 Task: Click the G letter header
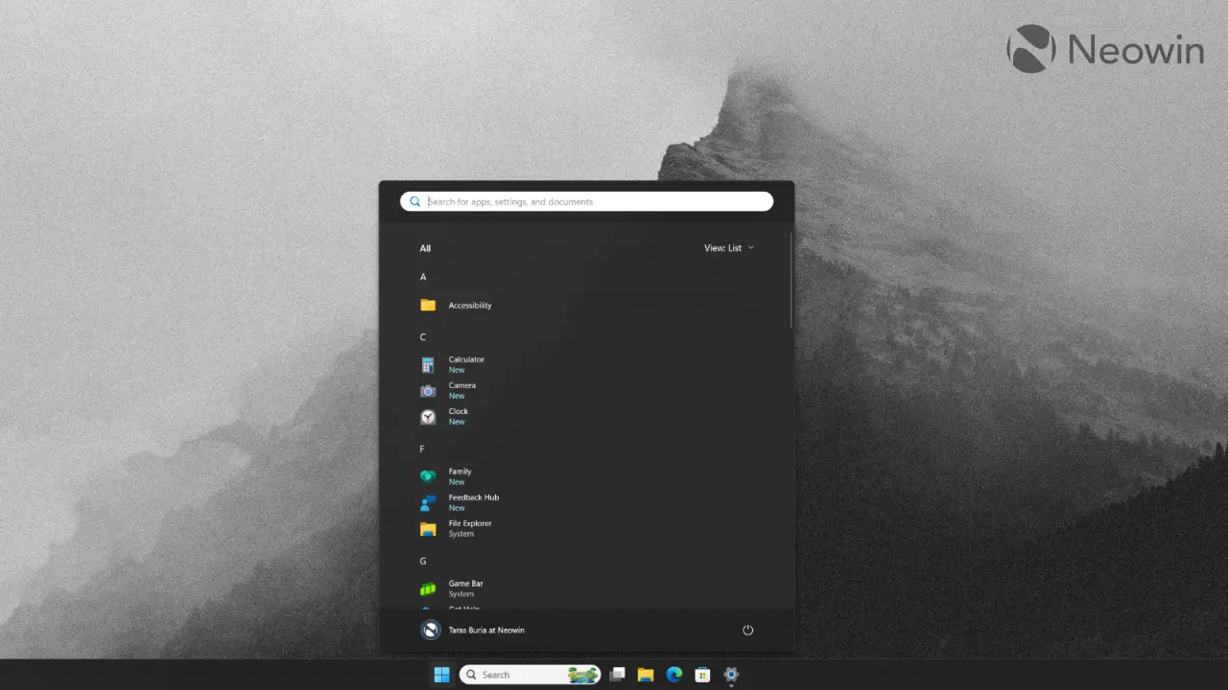(423, 562)
